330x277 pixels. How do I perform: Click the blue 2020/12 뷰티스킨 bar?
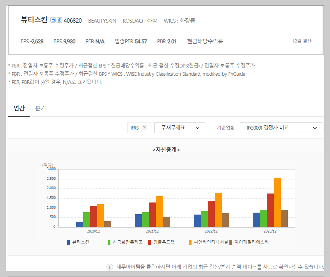(80, 225)
